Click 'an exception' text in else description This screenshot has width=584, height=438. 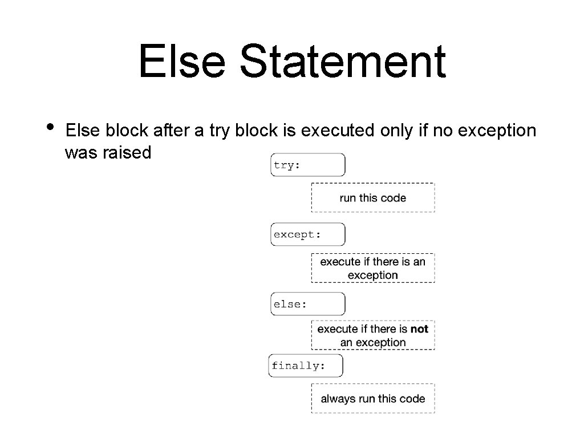click(373, 343)
